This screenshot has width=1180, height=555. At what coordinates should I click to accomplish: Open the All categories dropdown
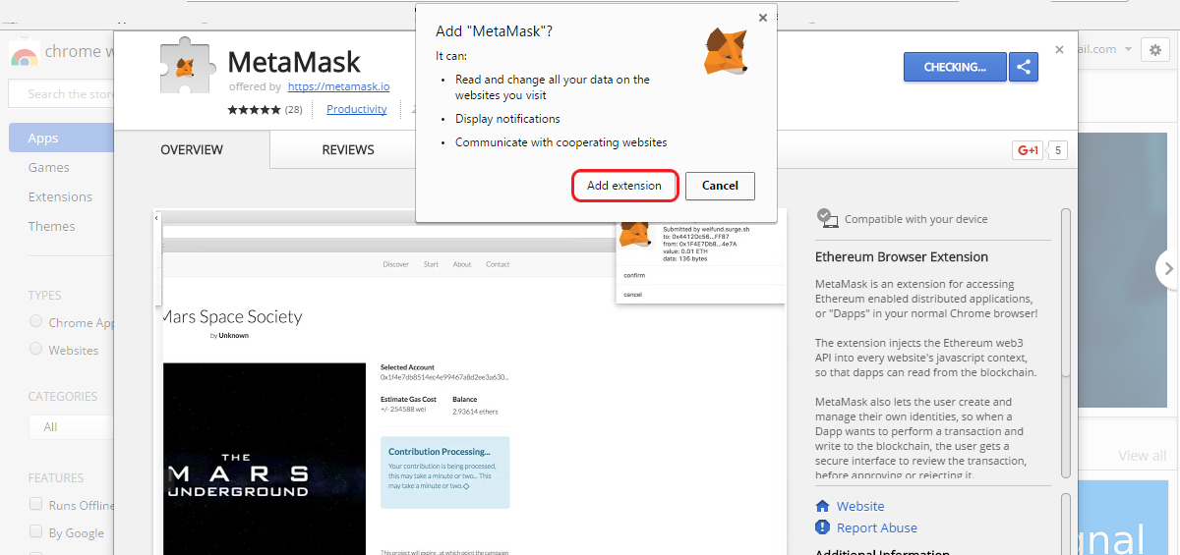(x=71, y=426)
